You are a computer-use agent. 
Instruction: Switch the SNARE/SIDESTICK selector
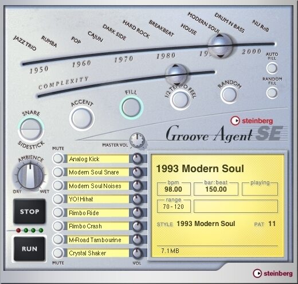(31, 129)
